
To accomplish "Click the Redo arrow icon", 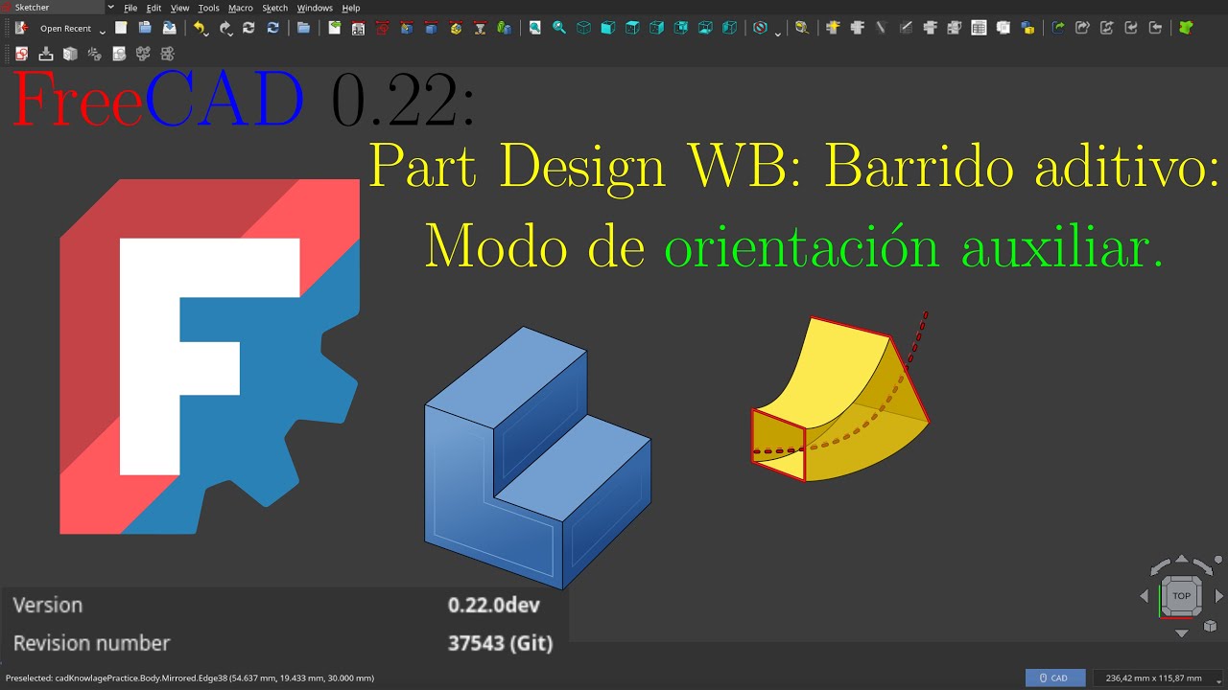I will click(224, 28).
